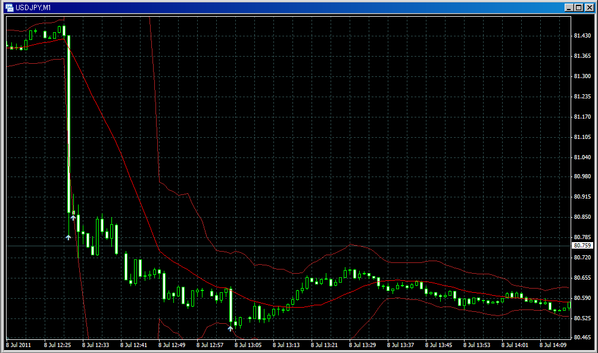
Task: Click the 8 Jul 2011 date label
Action: (20, 345)
